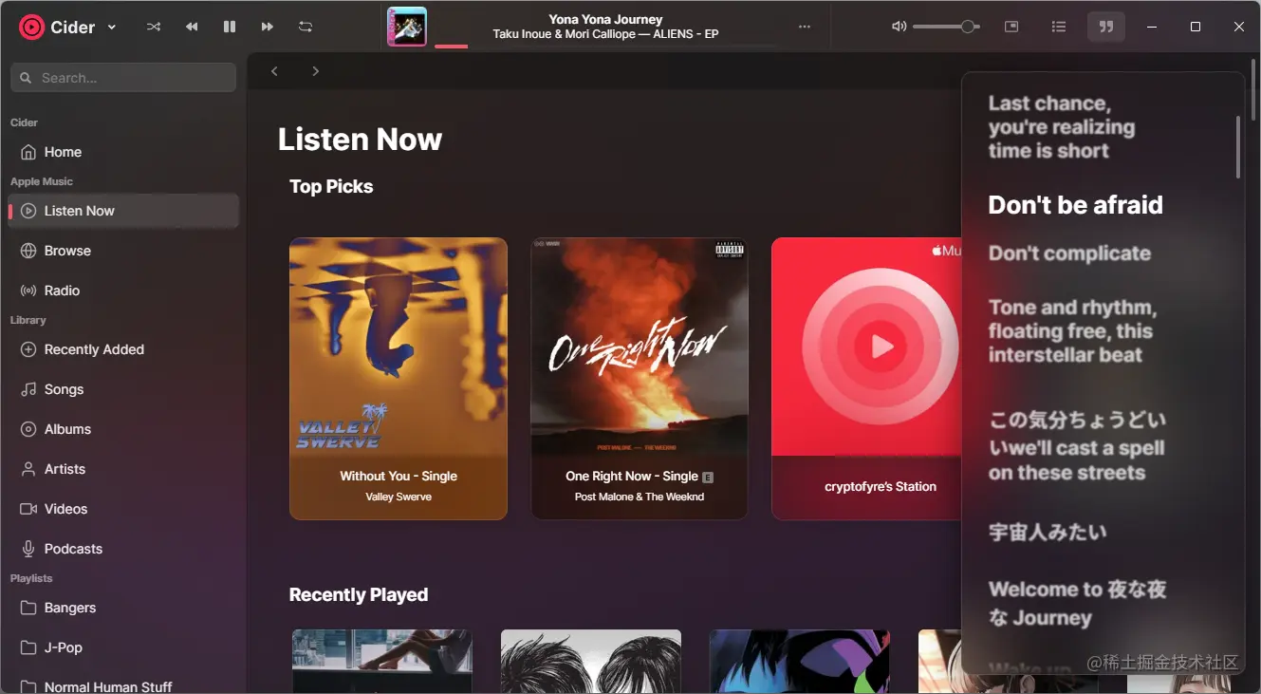Open One Right Now - Single cover

(640, 347)
